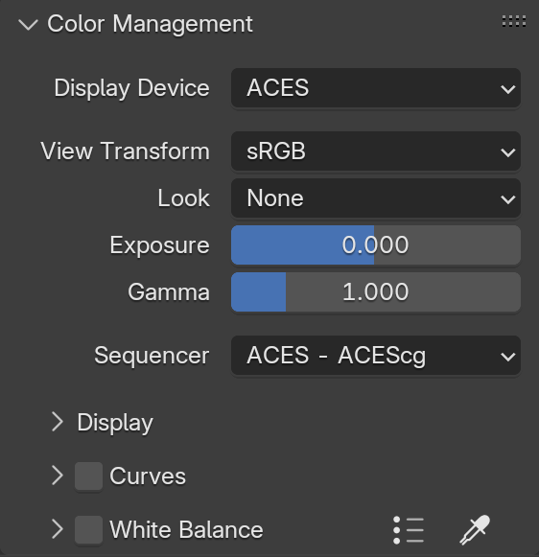The image size is (539, 557).
Task: Click the Gamma value slider
Action: pos(376,292)
